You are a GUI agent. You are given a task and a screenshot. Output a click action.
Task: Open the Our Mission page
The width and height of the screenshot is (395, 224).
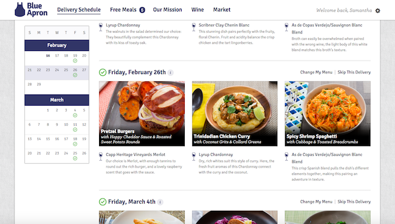168,10
